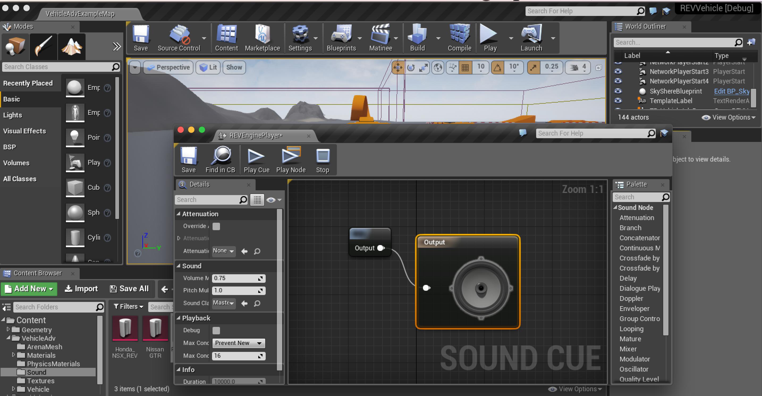Viewport: 762px width, 396px height.
Task: Switch to the REVEnginePlayer tab
Action: point(256,136)
